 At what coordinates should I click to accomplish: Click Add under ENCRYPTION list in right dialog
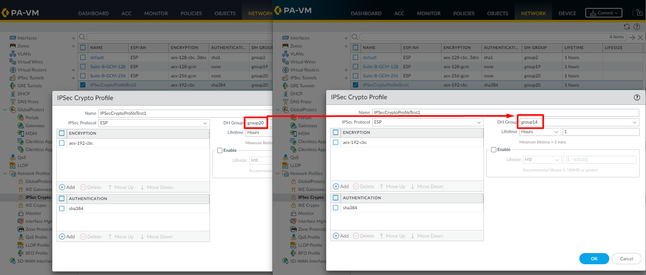(341, 187)
